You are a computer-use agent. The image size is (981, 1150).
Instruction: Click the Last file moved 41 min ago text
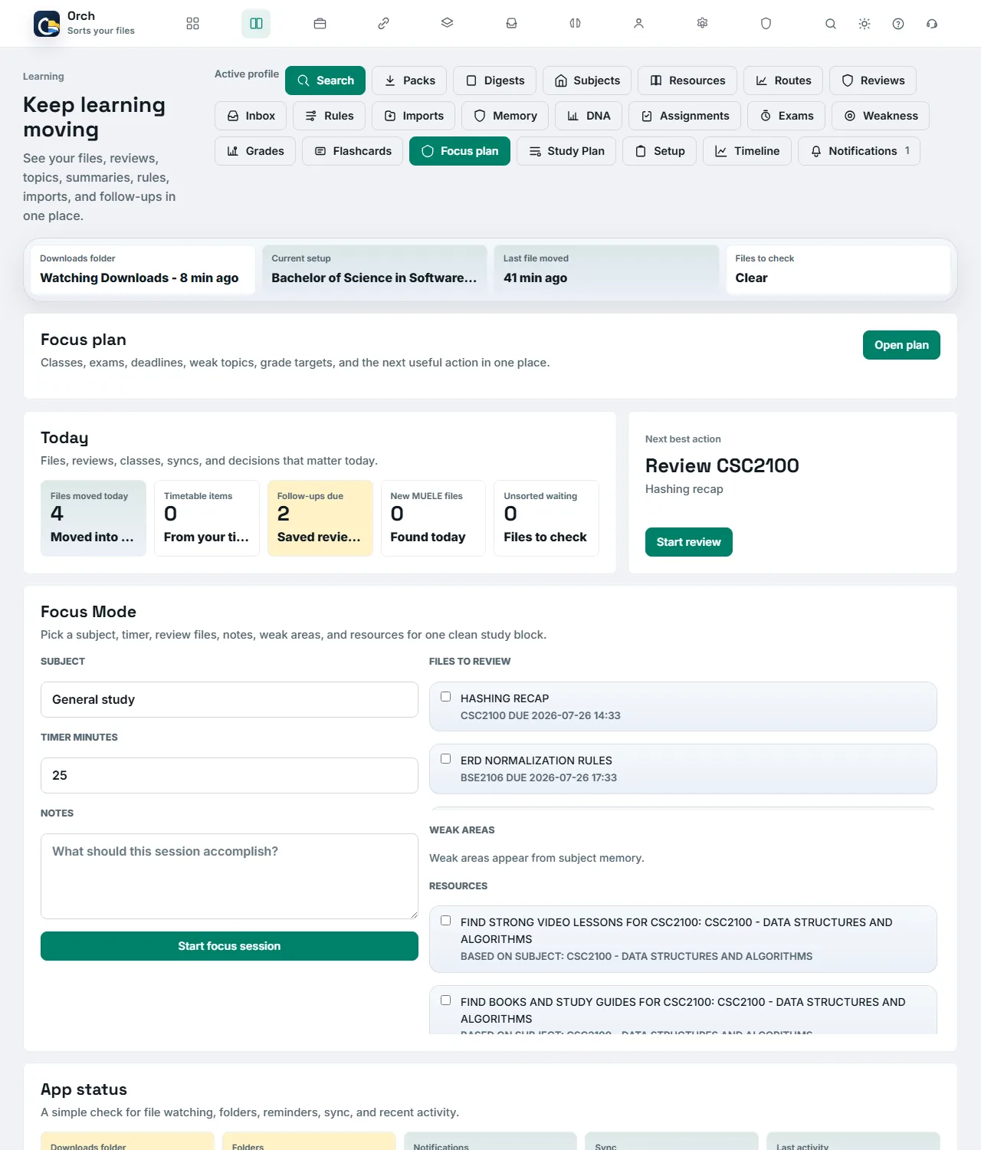click(536, 278)
